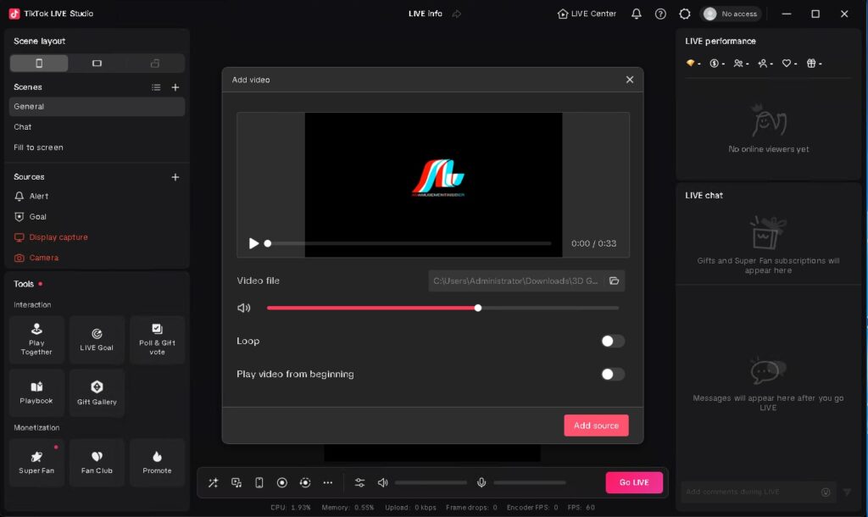Open Poll & Gift vote tool

tap(157, 339)
